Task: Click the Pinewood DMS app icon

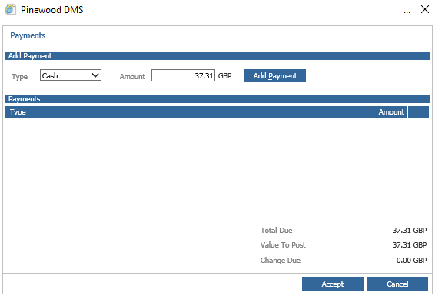Action: click(x=10, y=9)
